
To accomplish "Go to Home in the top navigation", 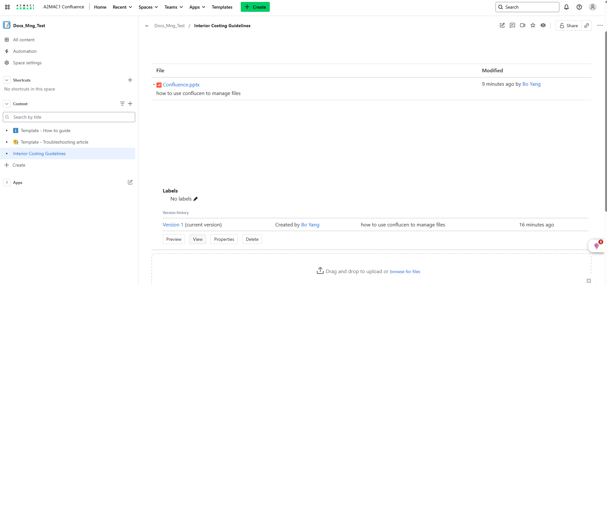I will 100,7.
